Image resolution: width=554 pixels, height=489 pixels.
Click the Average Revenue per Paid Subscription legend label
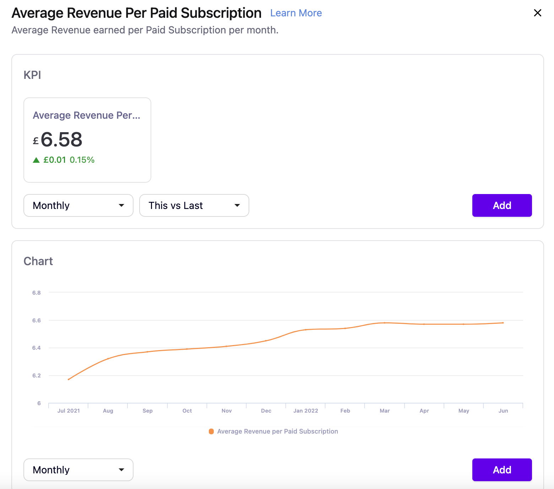click(277, 431)
